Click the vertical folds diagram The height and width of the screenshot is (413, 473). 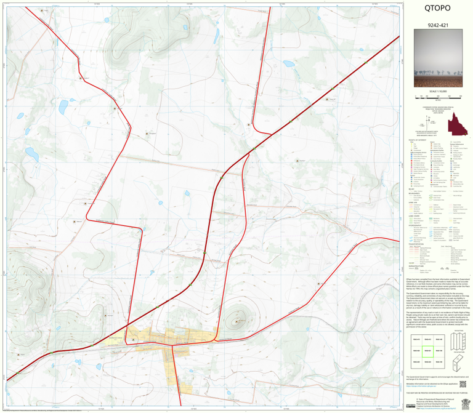[459, 341]
